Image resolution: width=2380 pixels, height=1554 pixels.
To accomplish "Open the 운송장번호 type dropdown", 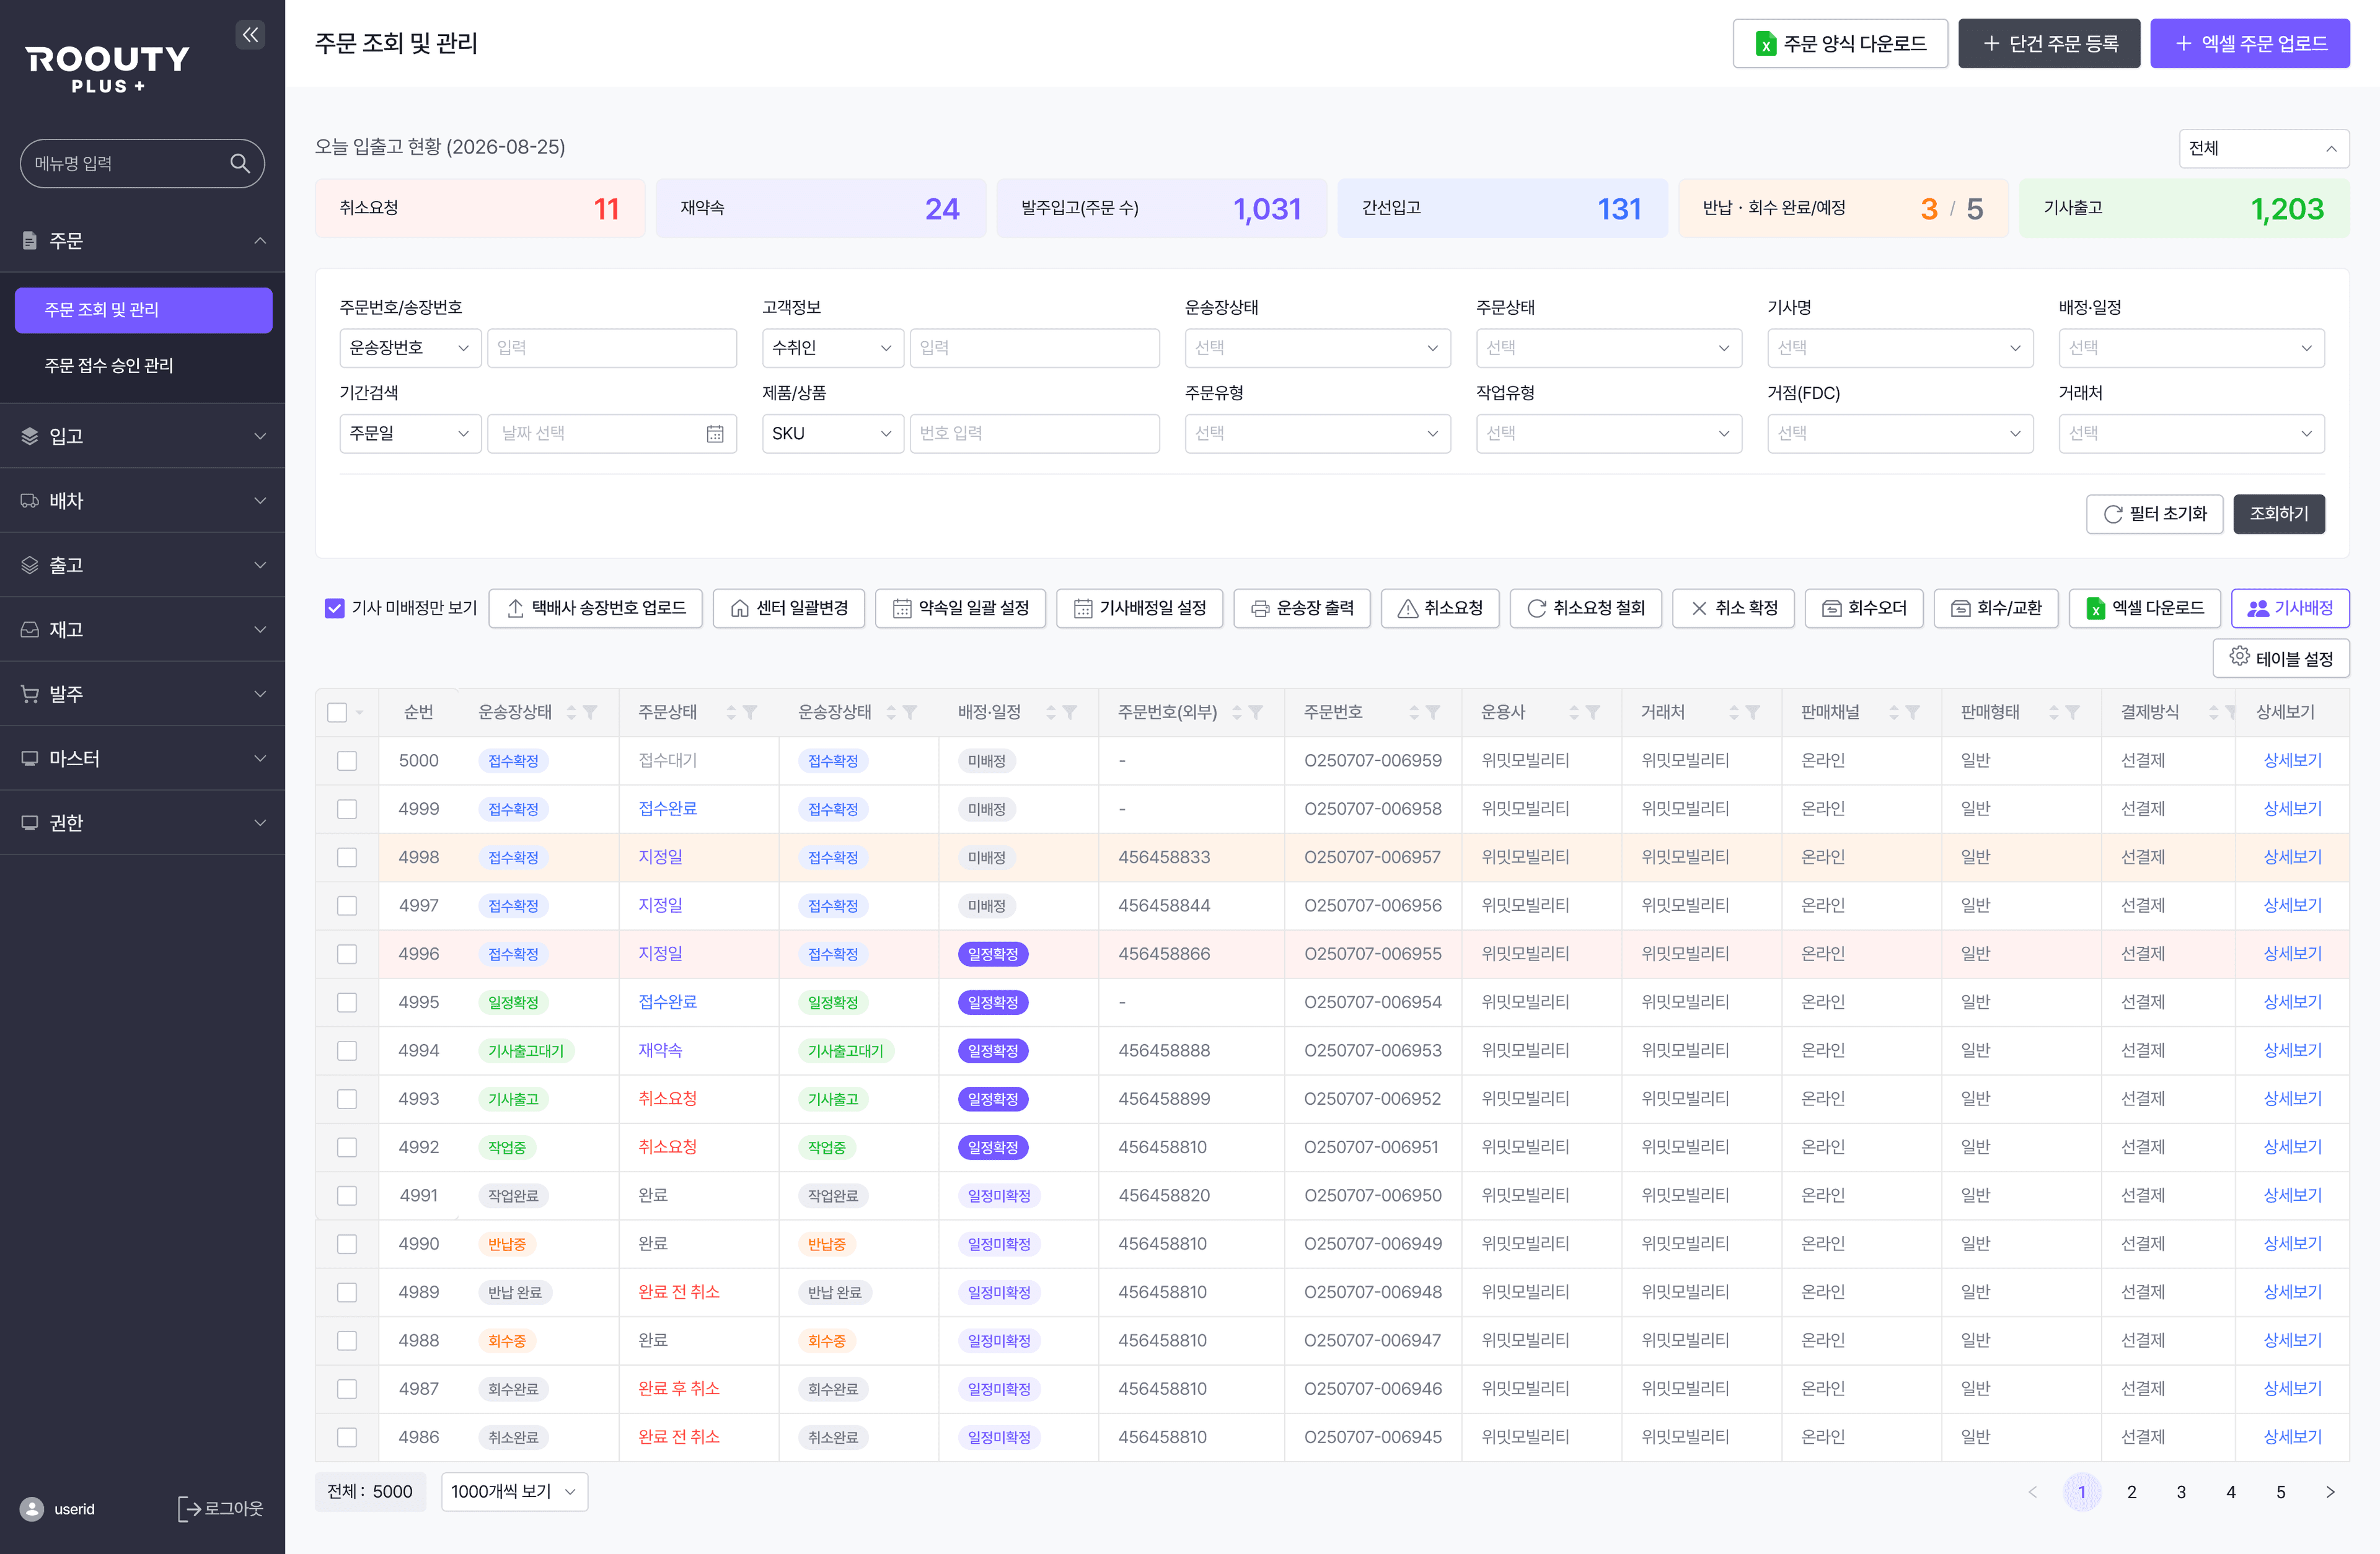I will 410,348.
